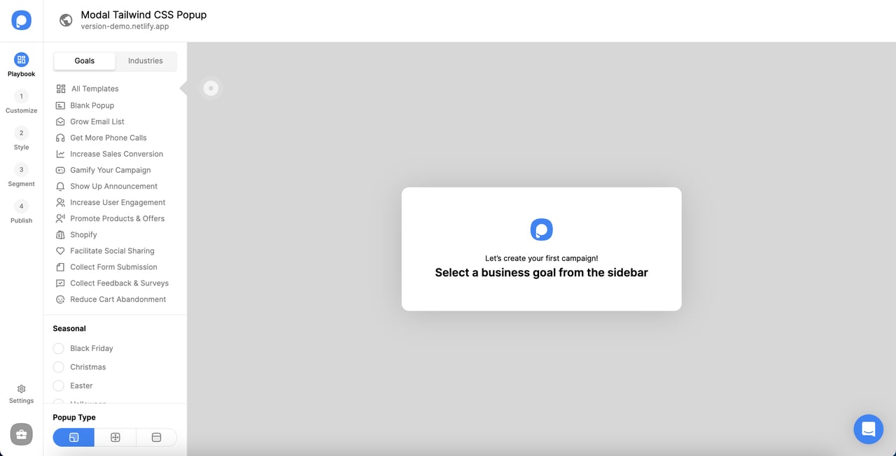Click the Facilitate Social Sharing heart icon

[x=60, y=251]
